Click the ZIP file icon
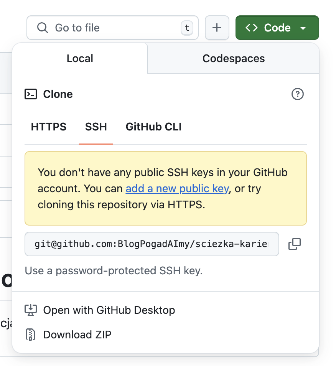Image resolution: width=336 pixels, height=366 pixels. tap(30, 335)
